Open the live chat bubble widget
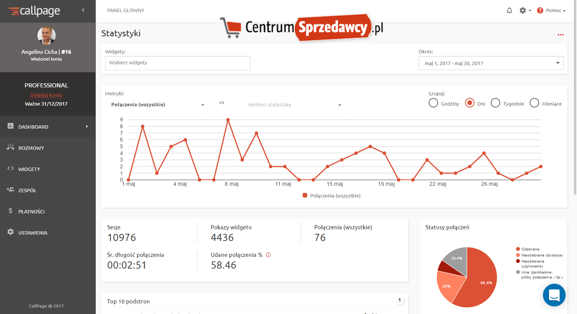Screen dimensions: 577x314 point(554,295)
